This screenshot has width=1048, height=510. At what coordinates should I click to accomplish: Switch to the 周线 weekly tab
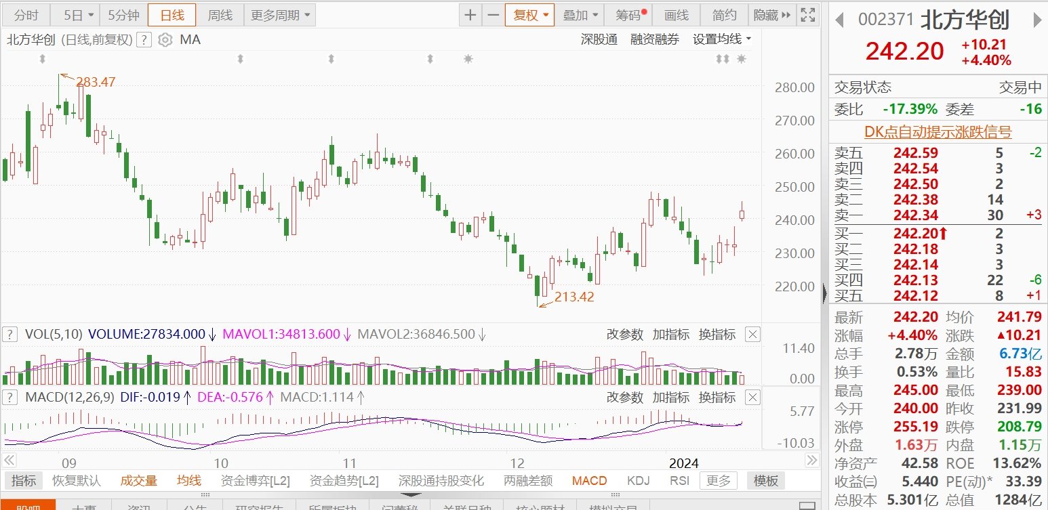220,15
